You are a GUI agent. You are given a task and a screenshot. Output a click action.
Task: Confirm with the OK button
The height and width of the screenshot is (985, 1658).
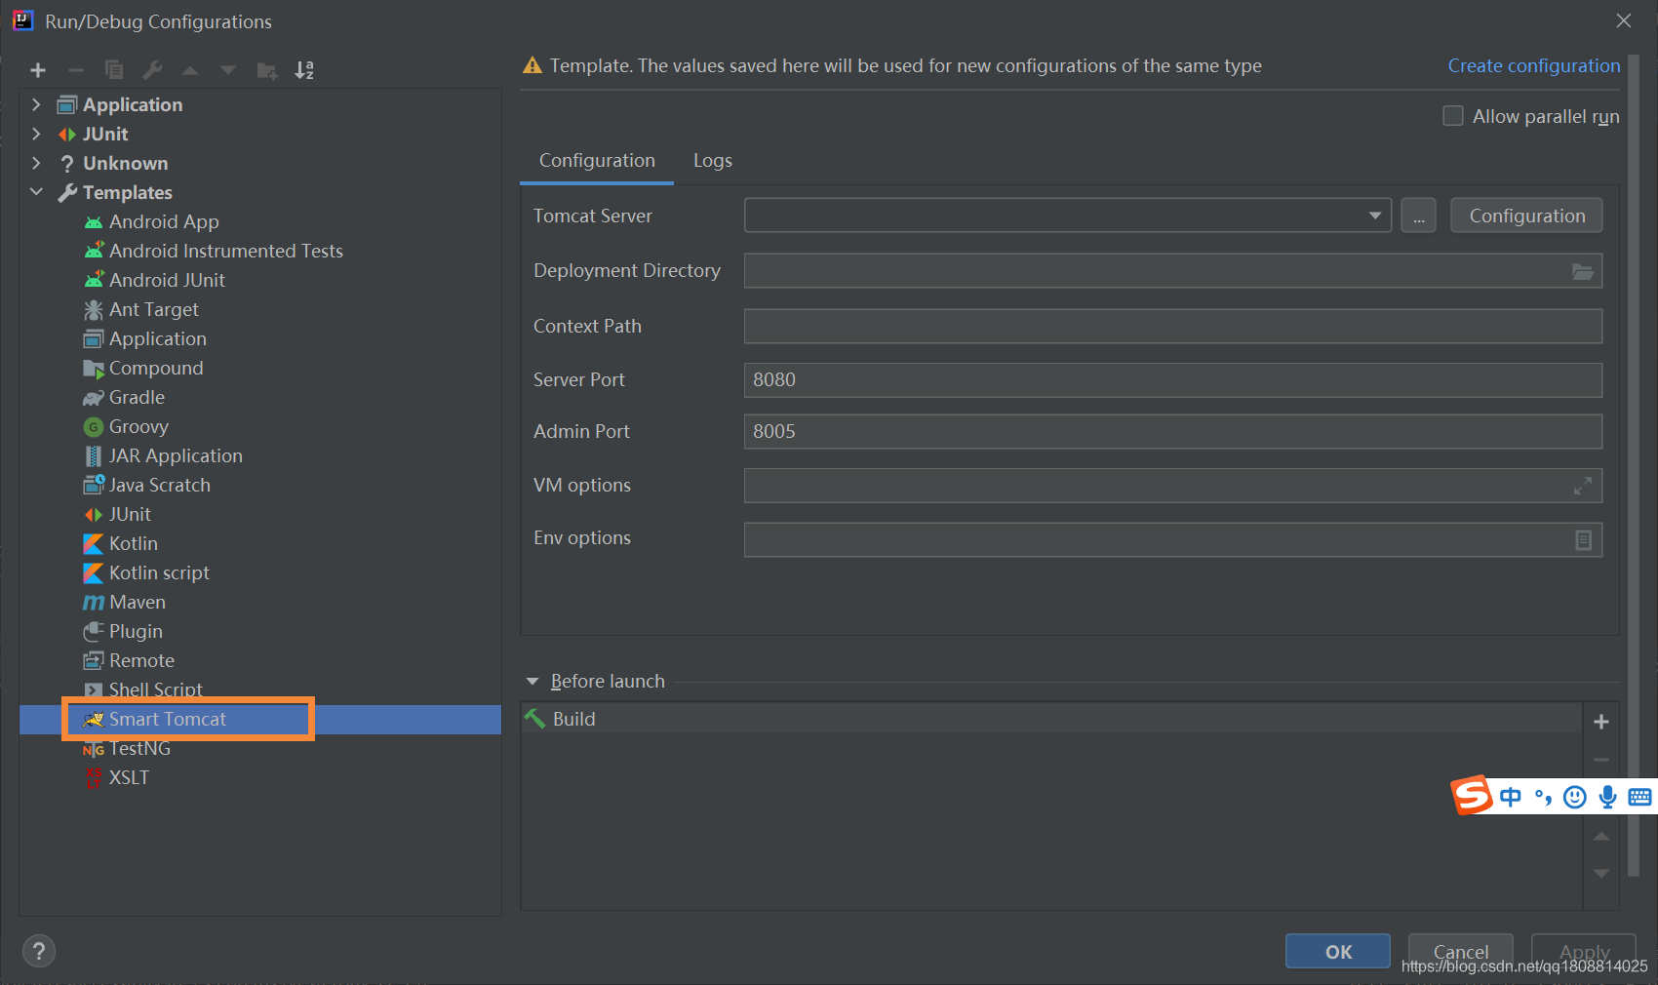coord(1338,951)
